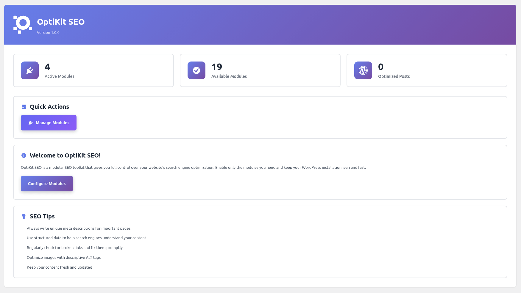Click the checkmark icon for Available Modules
Screen dimensions: 521x293
tap(196, 70)
